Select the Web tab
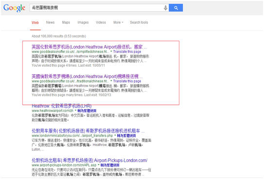 pyautogui.click(x=35, y=22)
